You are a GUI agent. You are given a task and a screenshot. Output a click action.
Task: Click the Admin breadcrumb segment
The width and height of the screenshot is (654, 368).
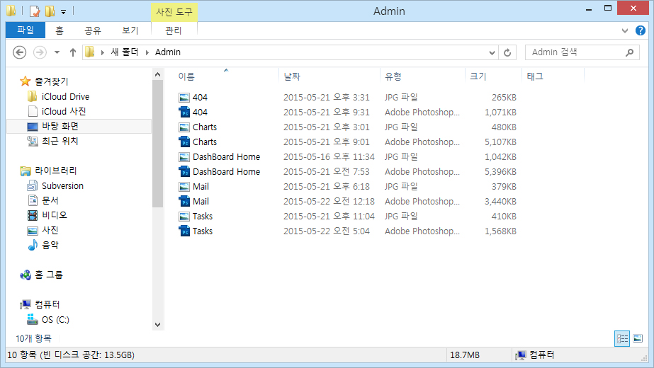tap(168, 52)
